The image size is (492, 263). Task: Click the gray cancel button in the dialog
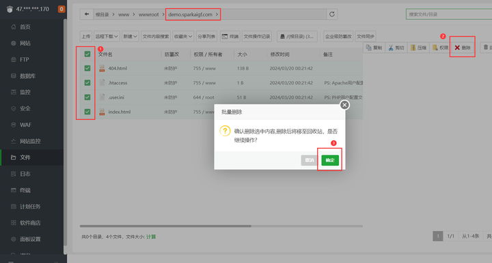click(310, 160)
